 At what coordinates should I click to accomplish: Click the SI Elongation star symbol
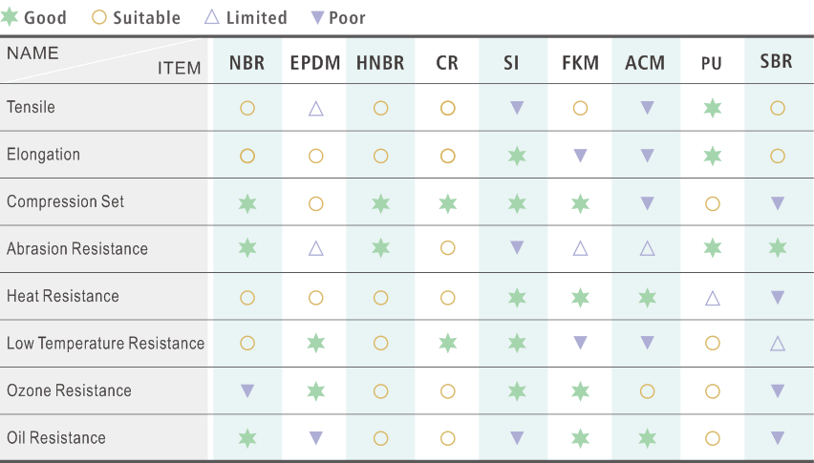tap(517, 156)
